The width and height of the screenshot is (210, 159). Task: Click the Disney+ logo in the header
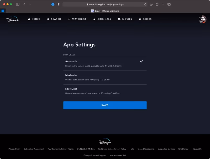pos(13,19)
